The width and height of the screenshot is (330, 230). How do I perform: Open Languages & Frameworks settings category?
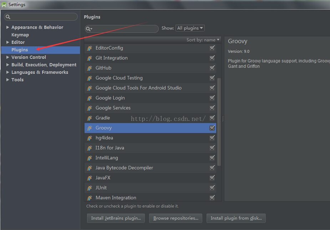pyautogui.click(x=40, y=72)
